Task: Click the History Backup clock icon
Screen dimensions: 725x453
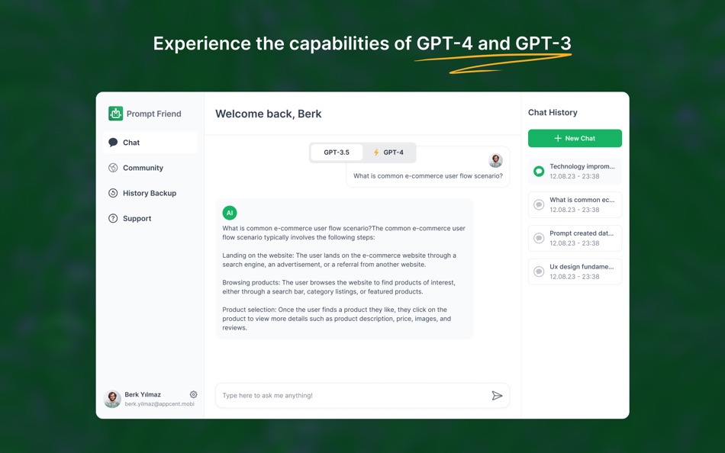Action: 113,193
